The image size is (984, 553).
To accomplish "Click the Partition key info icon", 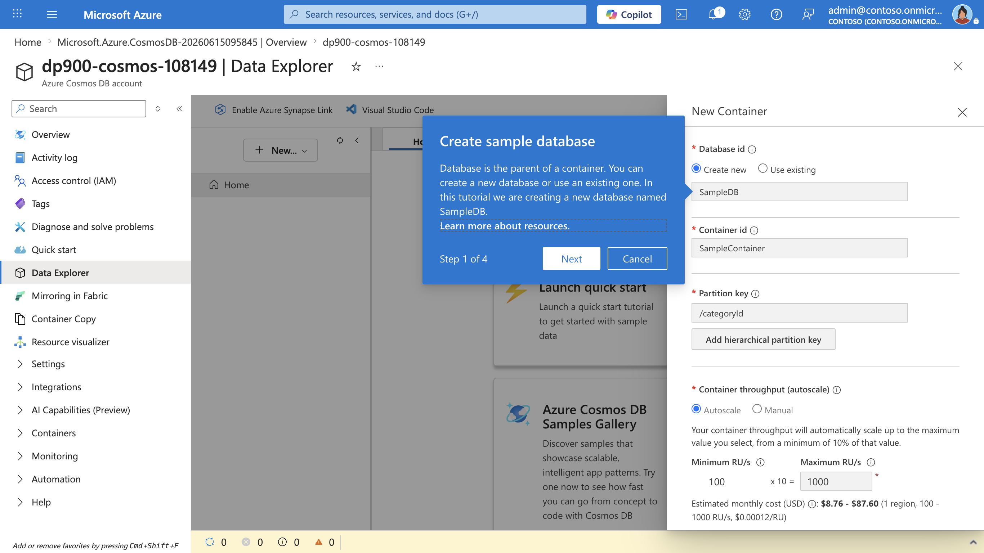I will 755,294.
